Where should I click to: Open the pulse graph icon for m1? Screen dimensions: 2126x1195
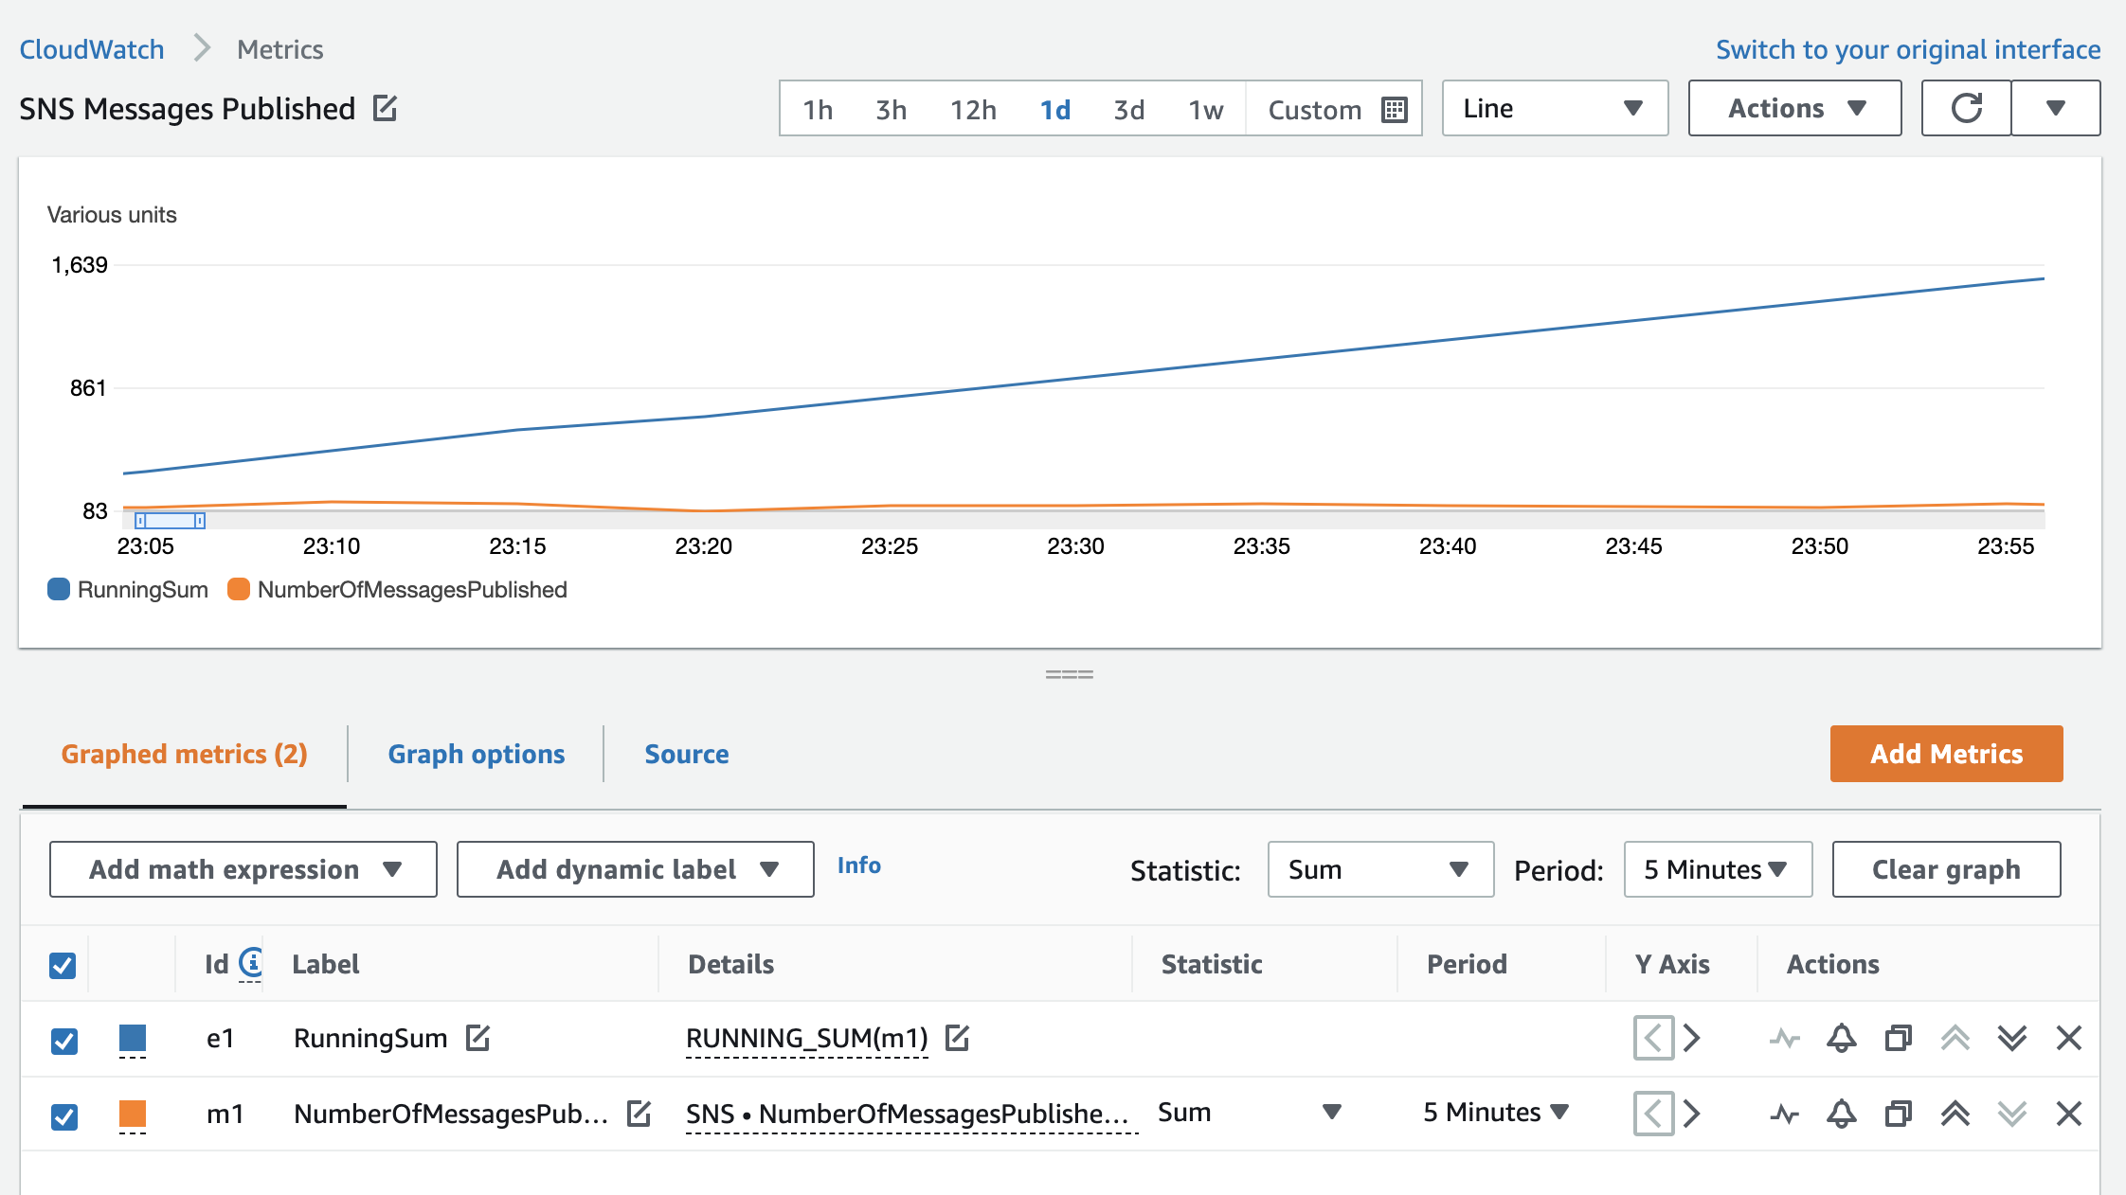pos(1785,1114)
